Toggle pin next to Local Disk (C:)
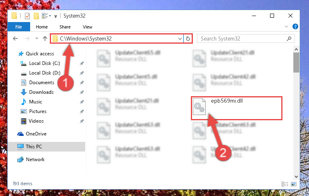The image size is (309, 196). tap(82, 63)
